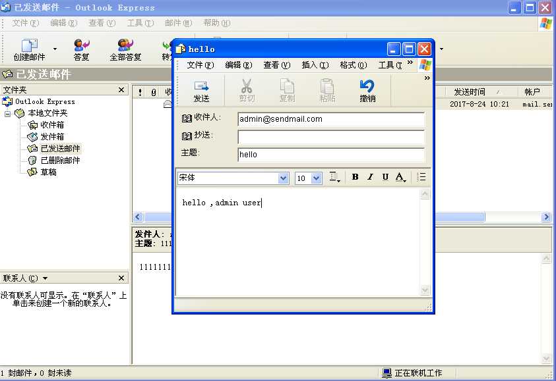Open the dropdown arrow beside 创建邮件
This screenshot has height=381, width=556.
pyautogui.click(x=55, y=49)
